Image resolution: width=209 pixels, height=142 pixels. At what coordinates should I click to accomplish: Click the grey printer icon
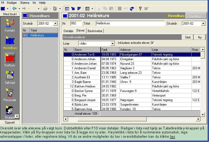[45, 9]
